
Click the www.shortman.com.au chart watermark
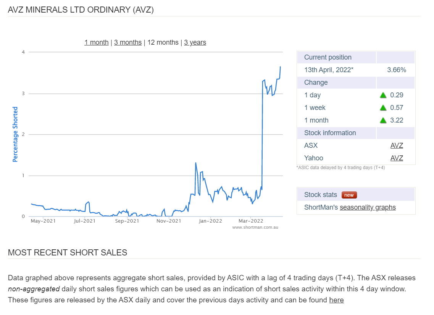pos(255,227)
